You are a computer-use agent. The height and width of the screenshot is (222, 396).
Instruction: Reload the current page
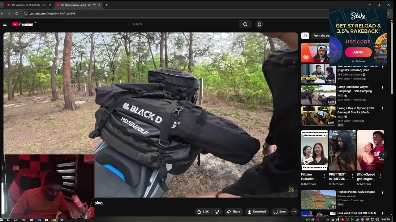tap(17, 14)
